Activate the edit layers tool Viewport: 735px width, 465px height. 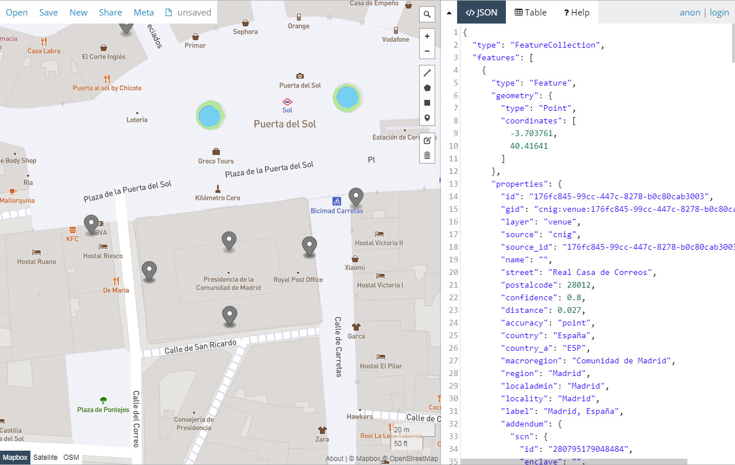pyautogui.click(x=427, y=141)
